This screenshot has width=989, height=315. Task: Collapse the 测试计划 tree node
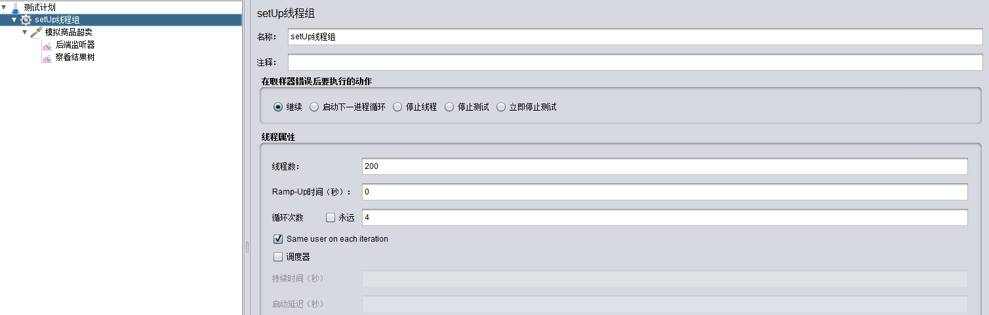tap(4, 7)
